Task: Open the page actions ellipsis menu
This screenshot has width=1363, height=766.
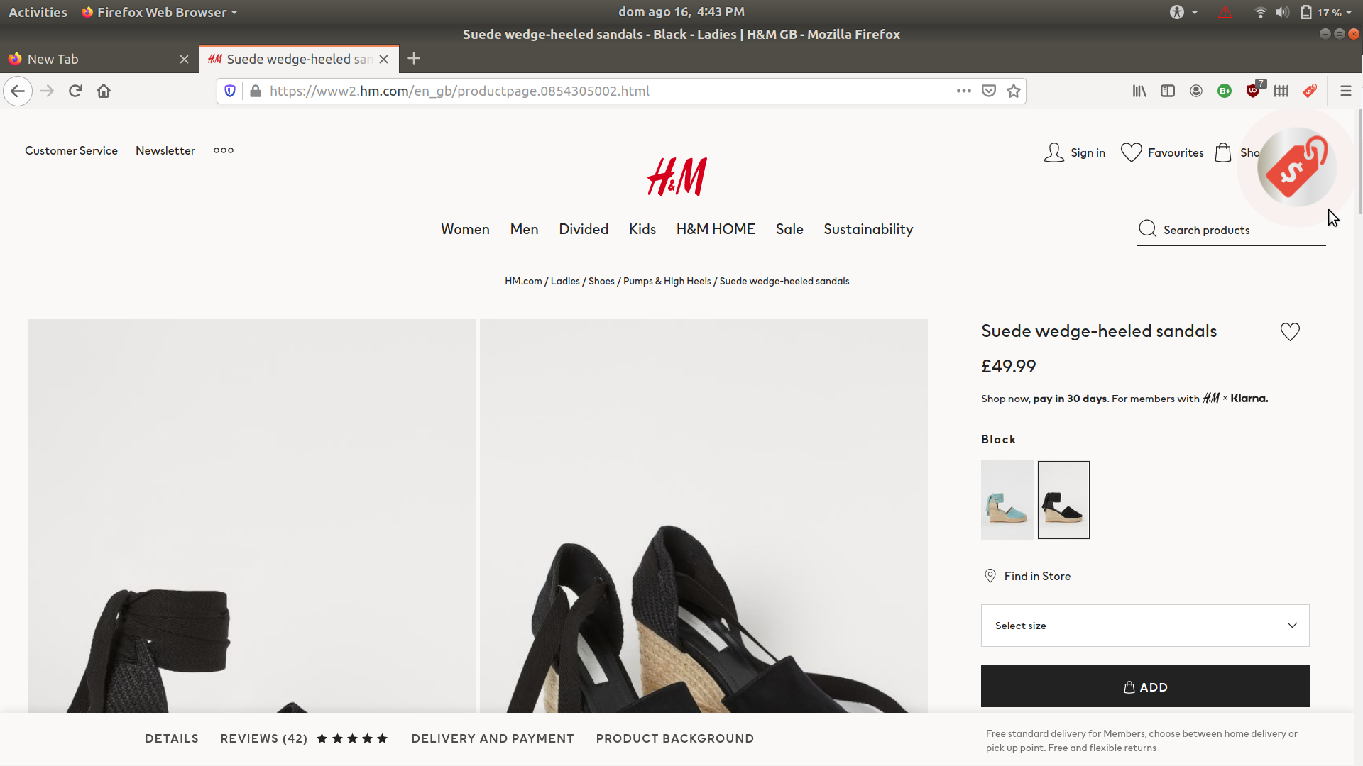Action: point(963,91)
